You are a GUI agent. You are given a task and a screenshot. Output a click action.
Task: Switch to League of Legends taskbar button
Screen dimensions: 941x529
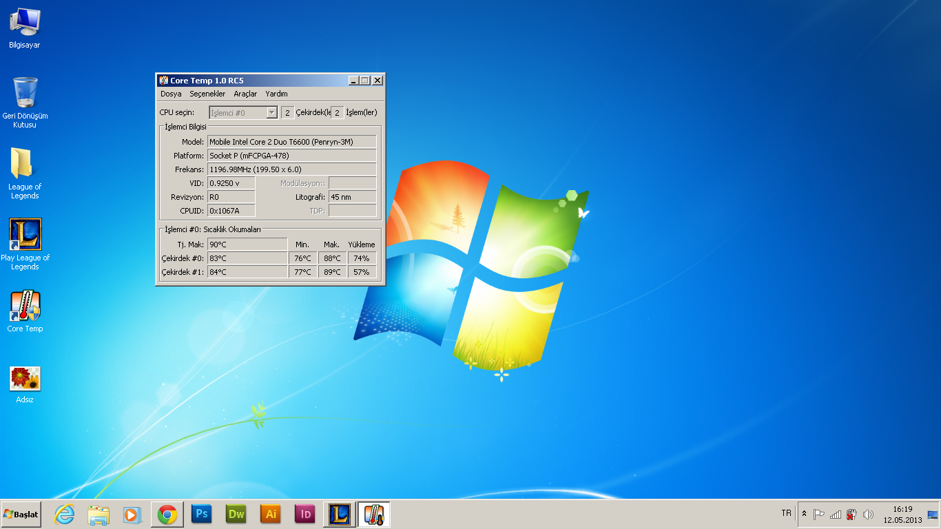[x=340, y=514]
